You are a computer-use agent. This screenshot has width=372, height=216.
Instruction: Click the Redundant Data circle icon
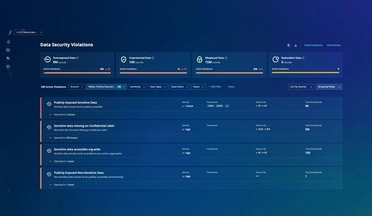coord(276,60)
